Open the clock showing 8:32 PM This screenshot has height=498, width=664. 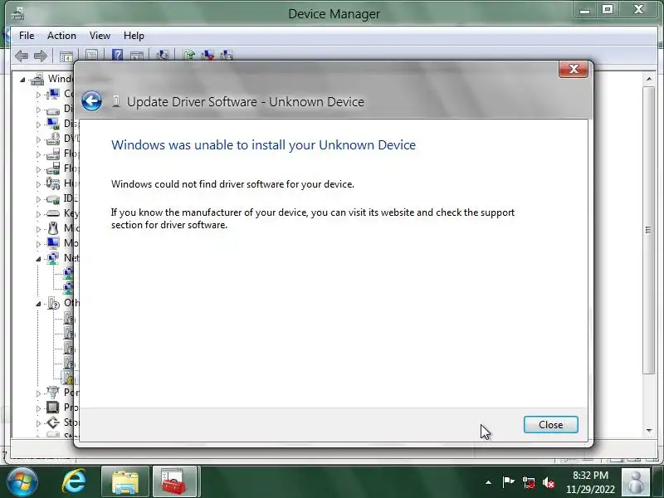pos(590,482)
